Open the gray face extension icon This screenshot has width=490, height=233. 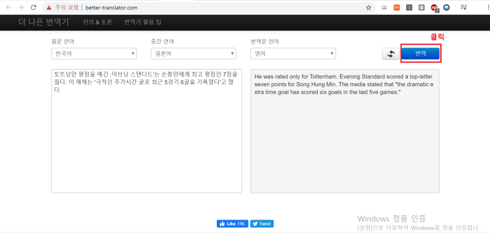(x=421, y=7)
